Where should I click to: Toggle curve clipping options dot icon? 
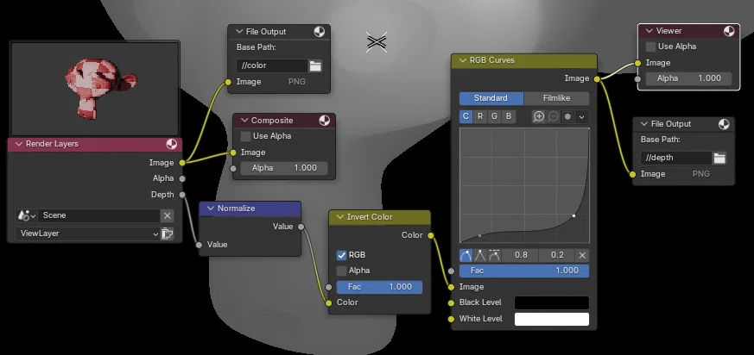click(x=567, y=116)
